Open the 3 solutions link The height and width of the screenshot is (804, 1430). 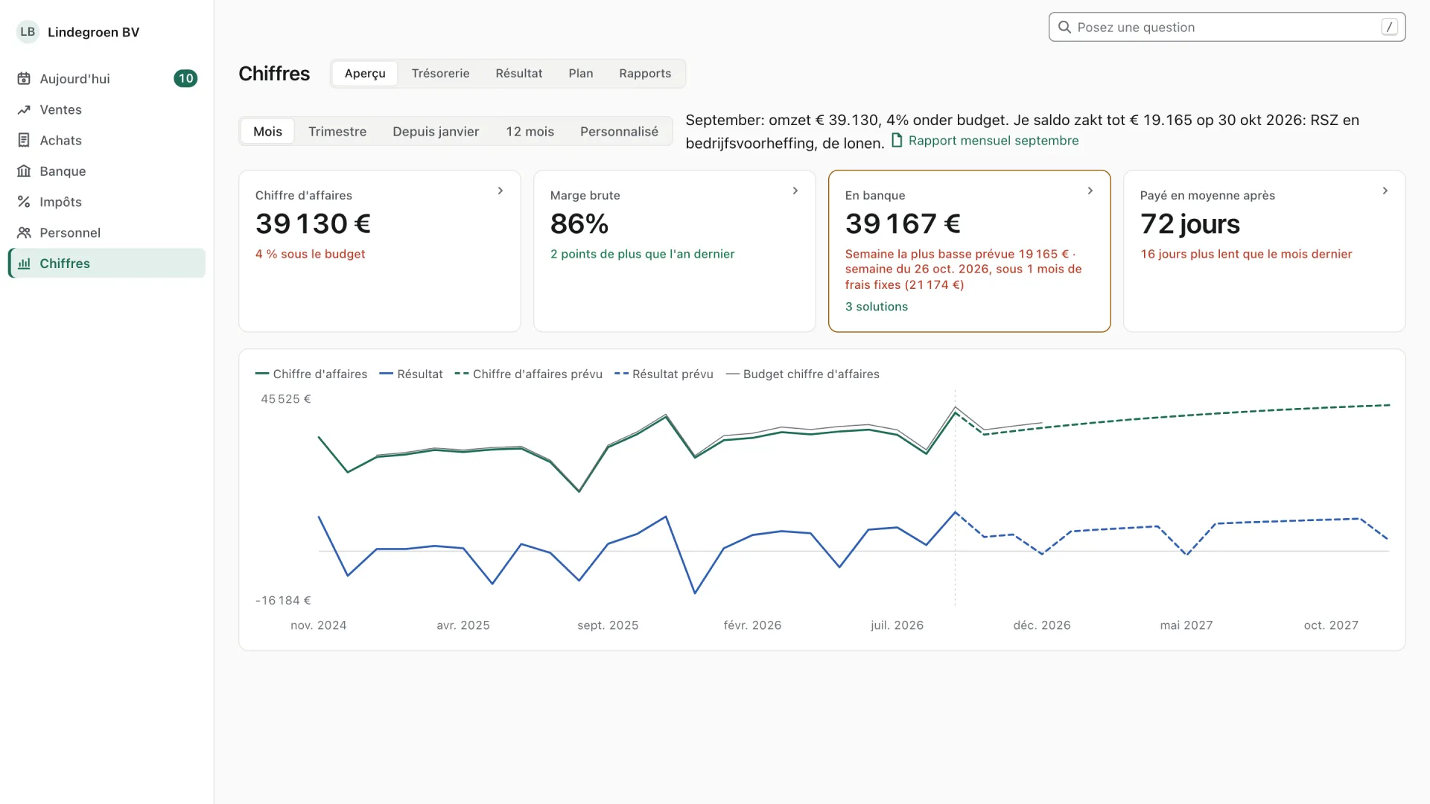coord(877,307)
